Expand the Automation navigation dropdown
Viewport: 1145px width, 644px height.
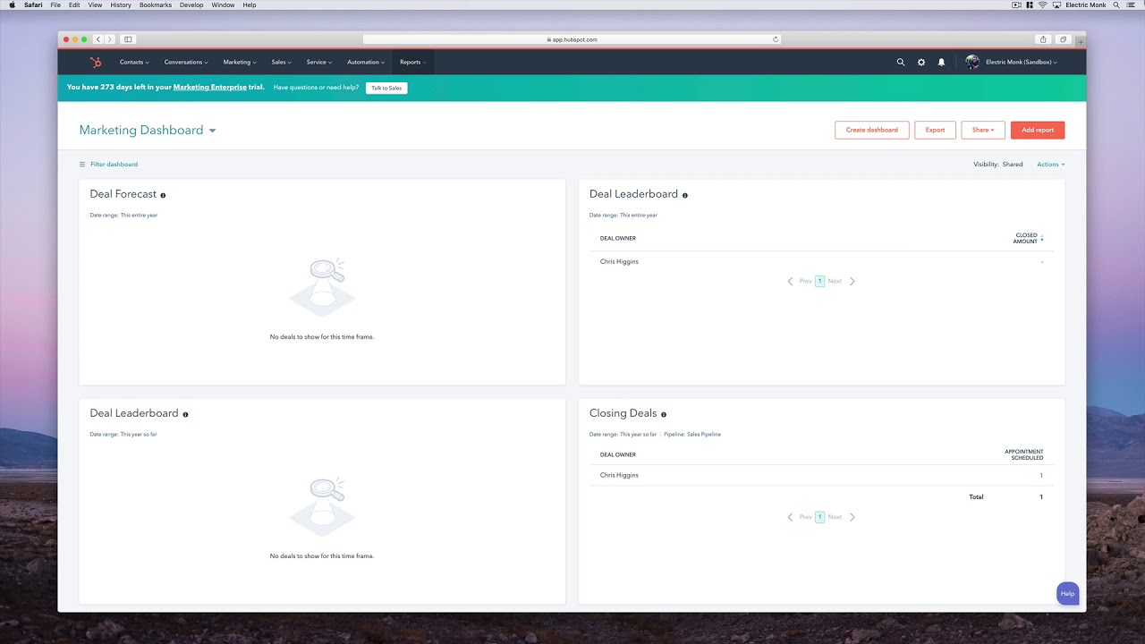pyautogui.click(x=366, y=63)
